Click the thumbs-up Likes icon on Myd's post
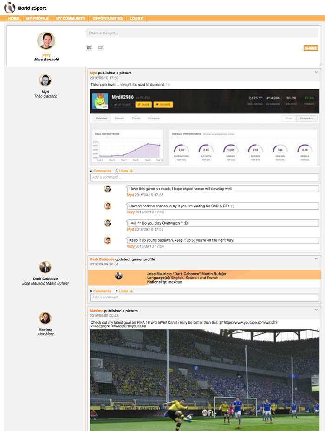Viewport: 325px width, 431px height. [131, 171]
